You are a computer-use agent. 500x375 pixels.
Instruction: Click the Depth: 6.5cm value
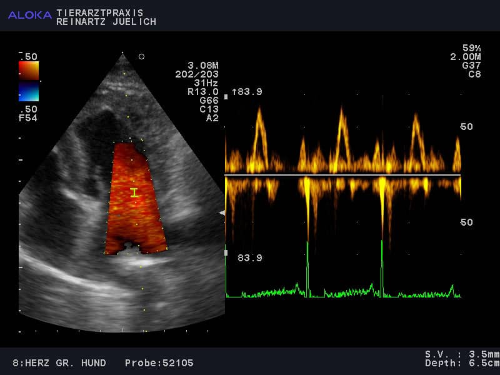point(462,363)
